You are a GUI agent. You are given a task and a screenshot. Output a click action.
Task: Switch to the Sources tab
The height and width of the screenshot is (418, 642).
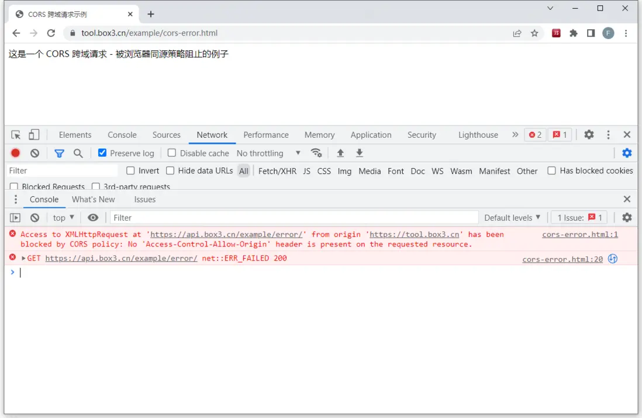pyautogui.click(x=166, y=134)
